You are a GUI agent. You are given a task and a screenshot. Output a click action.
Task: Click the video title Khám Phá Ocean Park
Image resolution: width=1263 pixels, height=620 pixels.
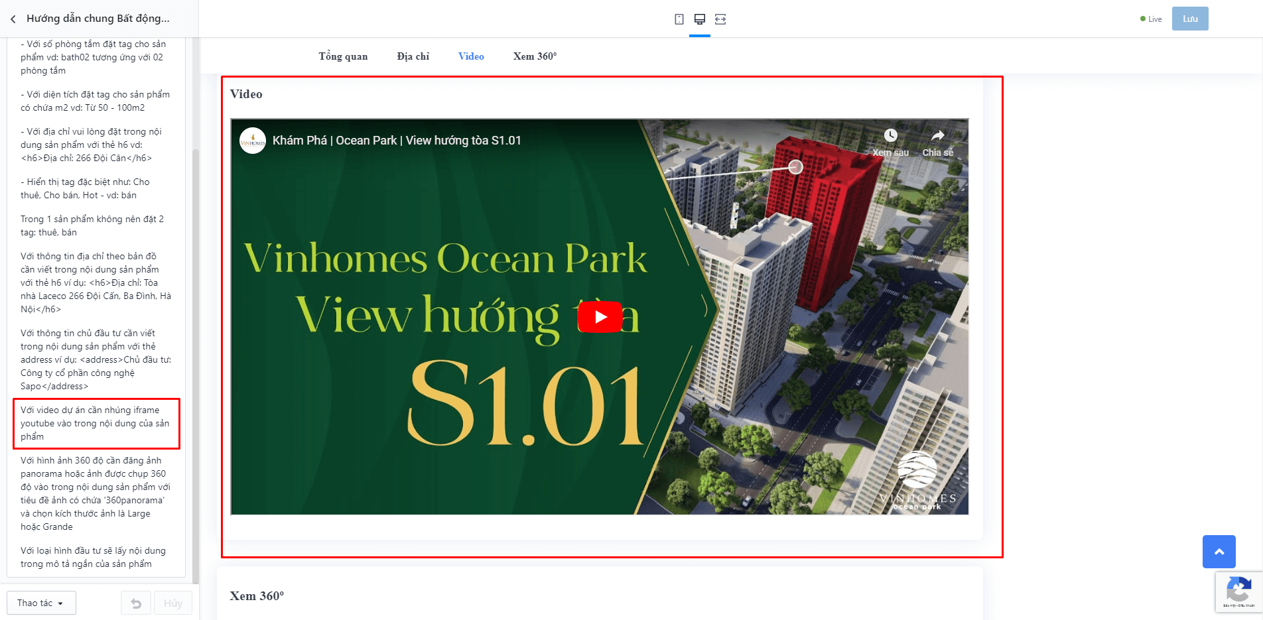[x=397, y=141]
